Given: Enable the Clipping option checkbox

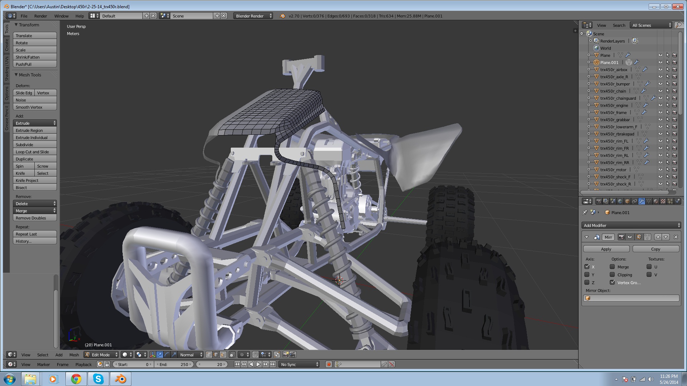Looking at the screenshot, I should pos(612,274).
